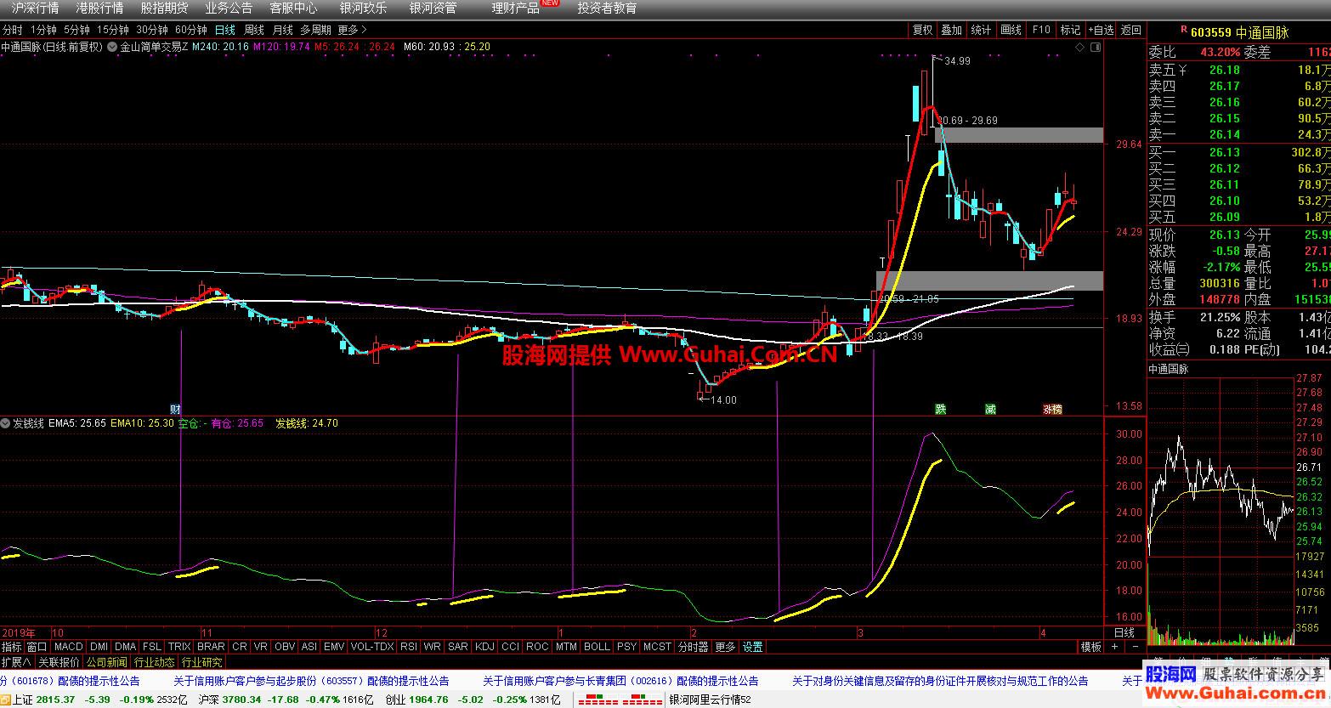Open the 关联报价 tab

click(59, 662)
